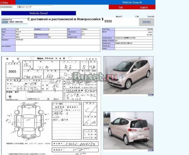
Task: Open the Top link
Action: (x=120, y=7)
